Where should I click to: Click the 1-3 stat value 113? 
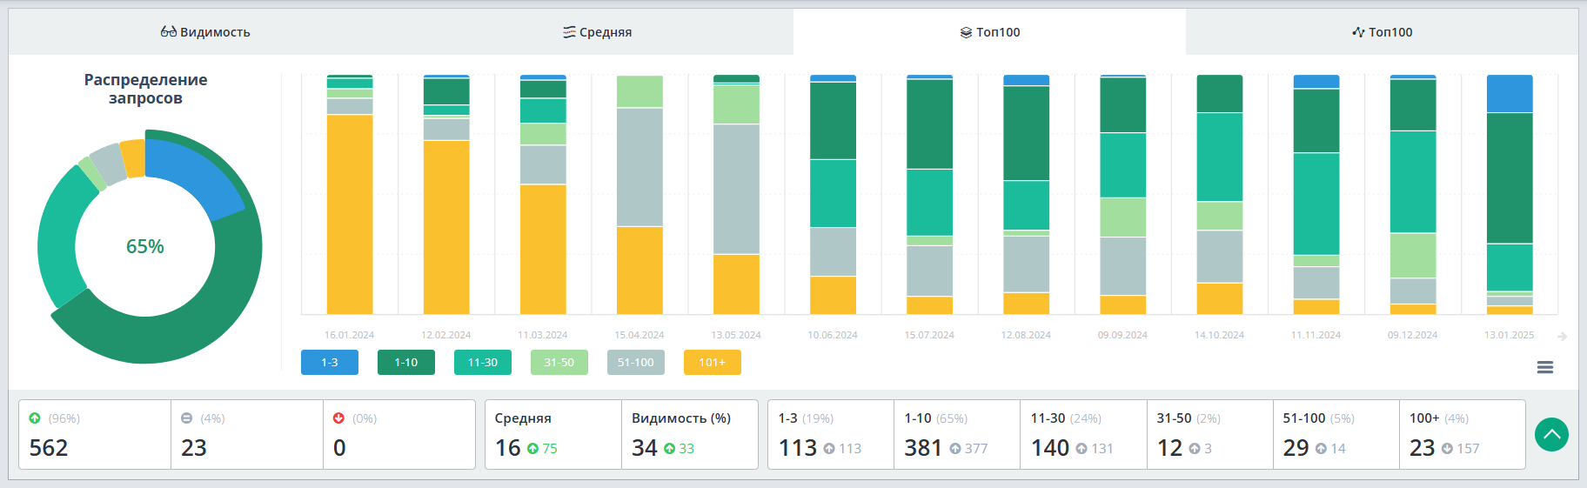[798, 448]
